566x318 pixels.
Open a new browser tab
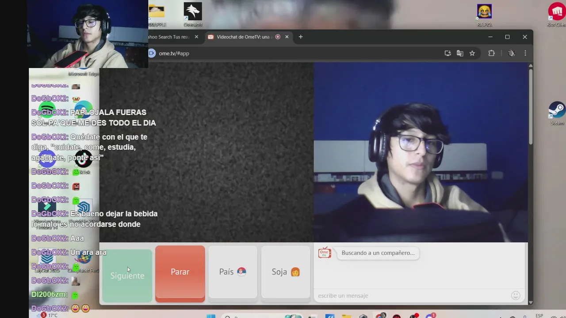coord(301,37)
